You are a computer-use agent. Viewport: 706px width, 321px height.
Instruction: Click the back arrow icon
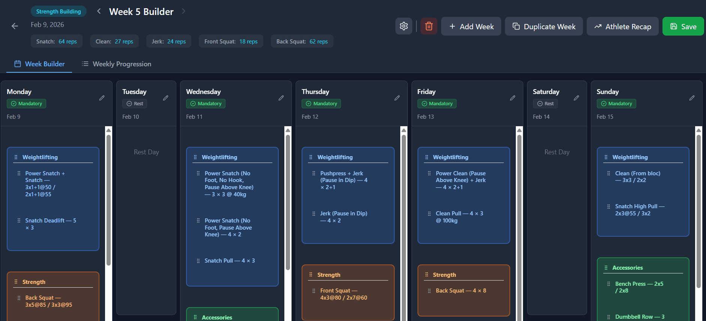pos(15,26)
